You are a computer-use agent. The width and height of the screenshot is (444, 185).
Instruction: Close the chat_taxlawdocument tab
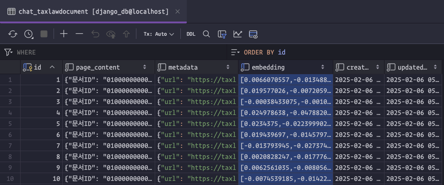178,11
